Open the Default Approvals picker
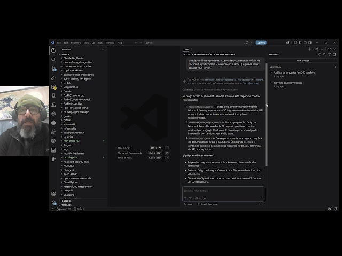This screenshot has height=256, width=342. (x=207, y=204)
